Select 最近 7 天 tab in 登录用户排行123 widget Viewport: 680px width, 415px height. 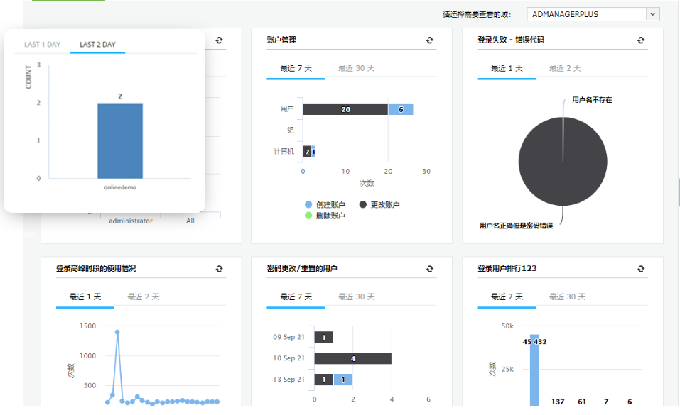point(507,297)
